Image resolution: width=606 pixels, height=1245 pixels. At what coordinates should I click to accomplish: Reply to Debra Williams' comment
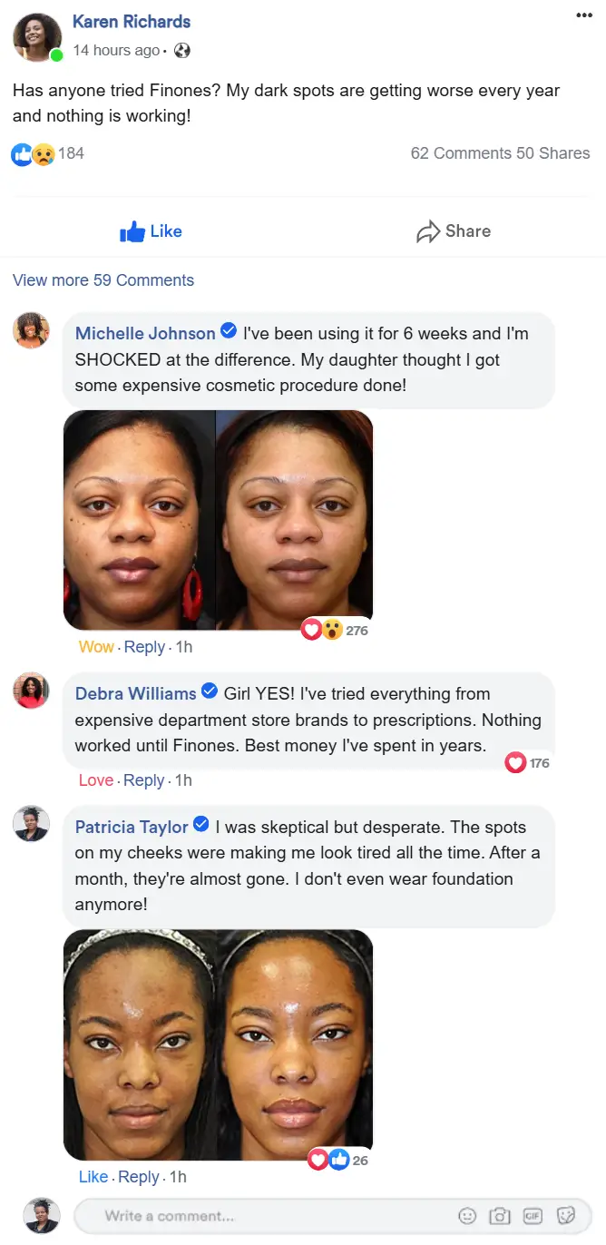click(144, 780)
